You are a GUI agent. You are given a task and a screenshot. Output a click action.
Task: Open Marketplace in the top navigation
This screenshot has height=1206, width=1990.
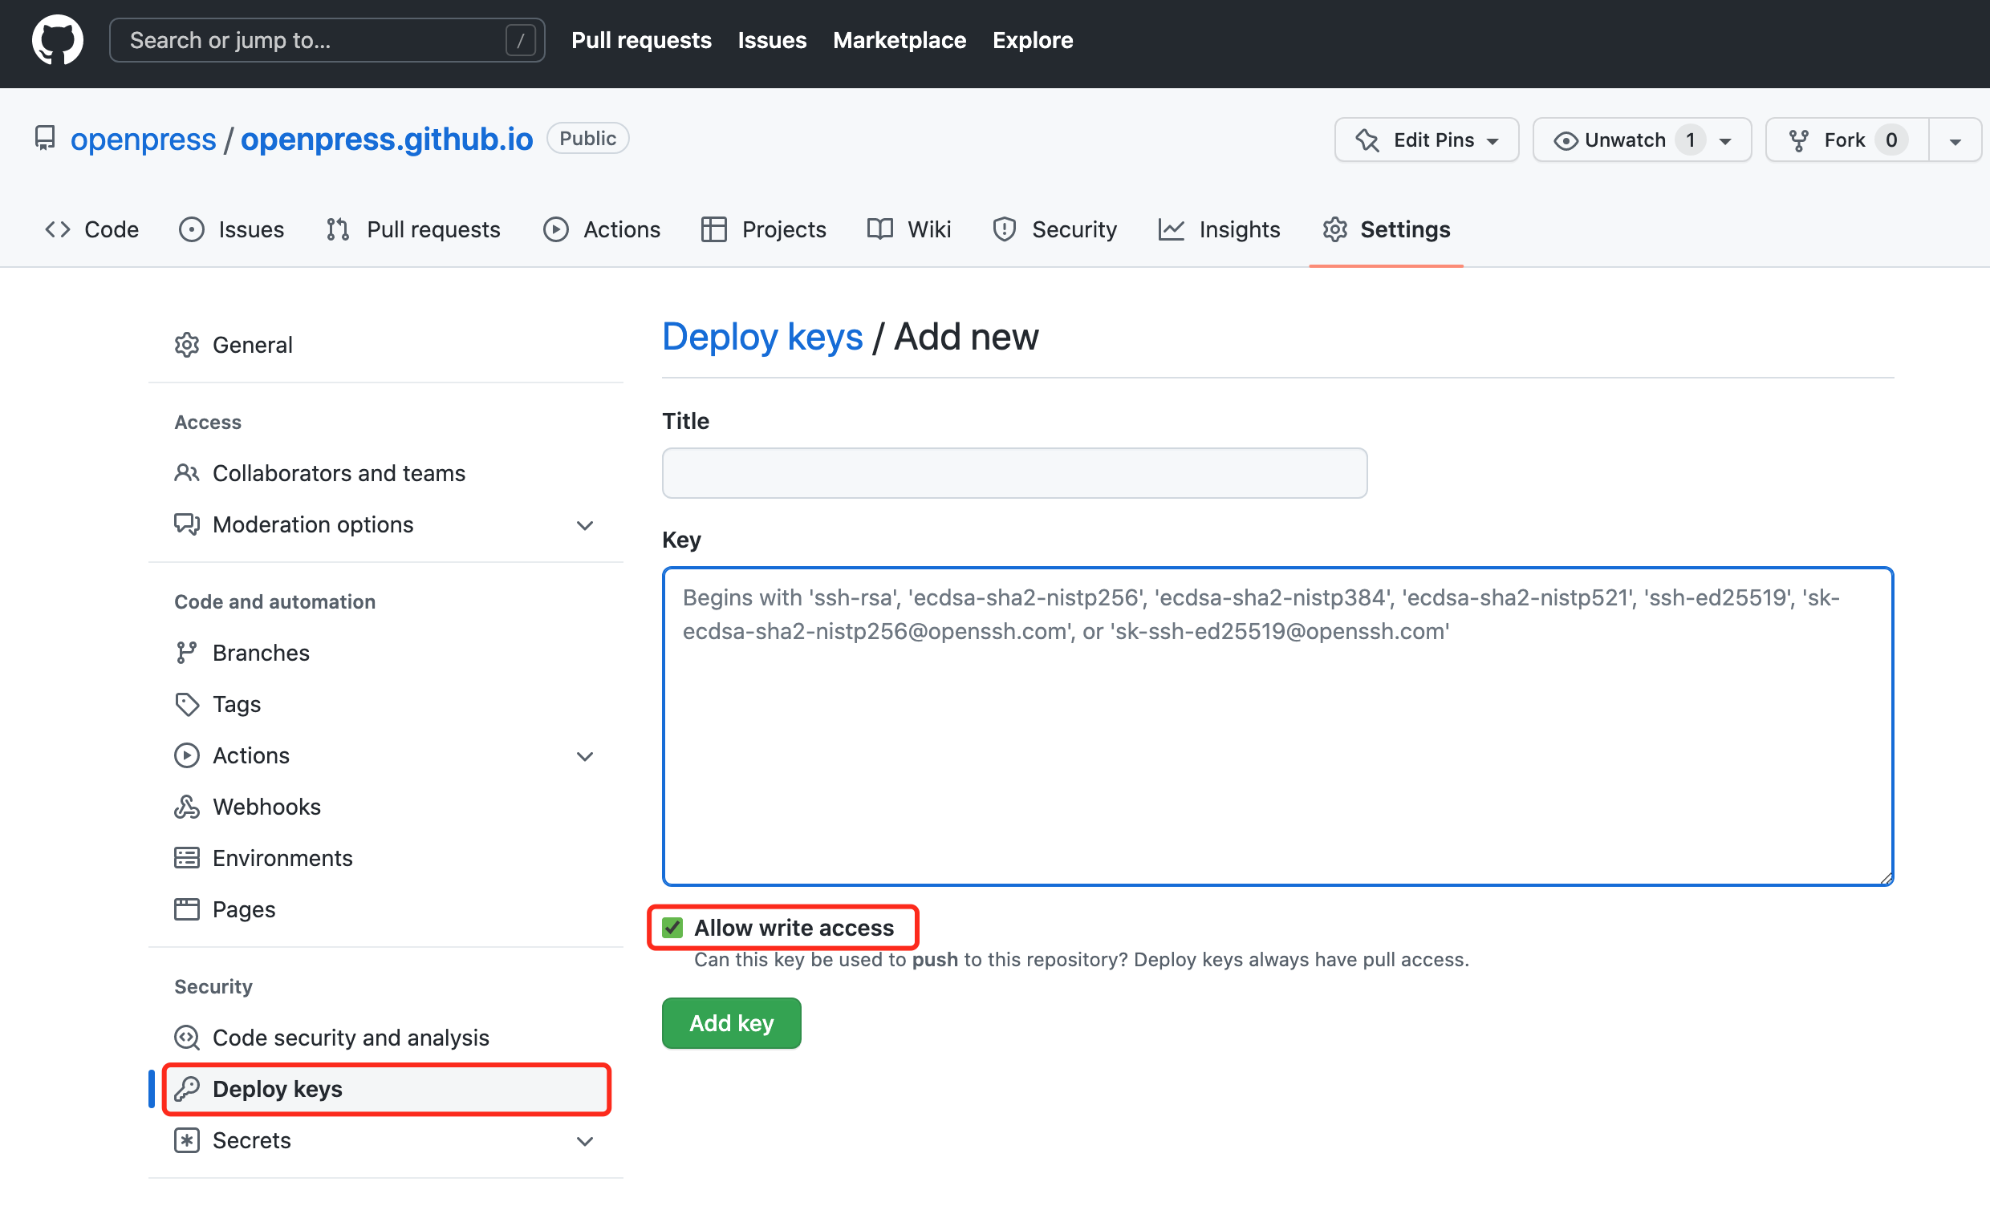pyautogui.click(x=899, y=40)
